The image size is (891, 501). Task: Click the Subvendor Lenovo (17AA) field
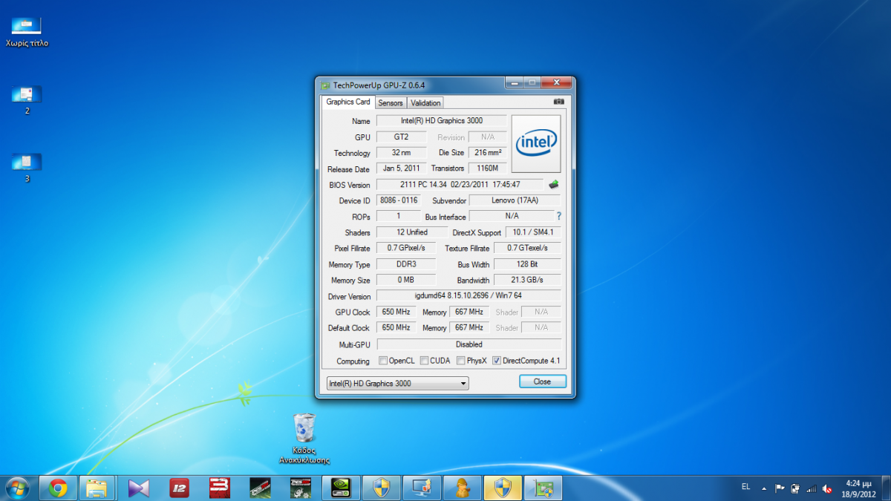click(x=515, y=200)
